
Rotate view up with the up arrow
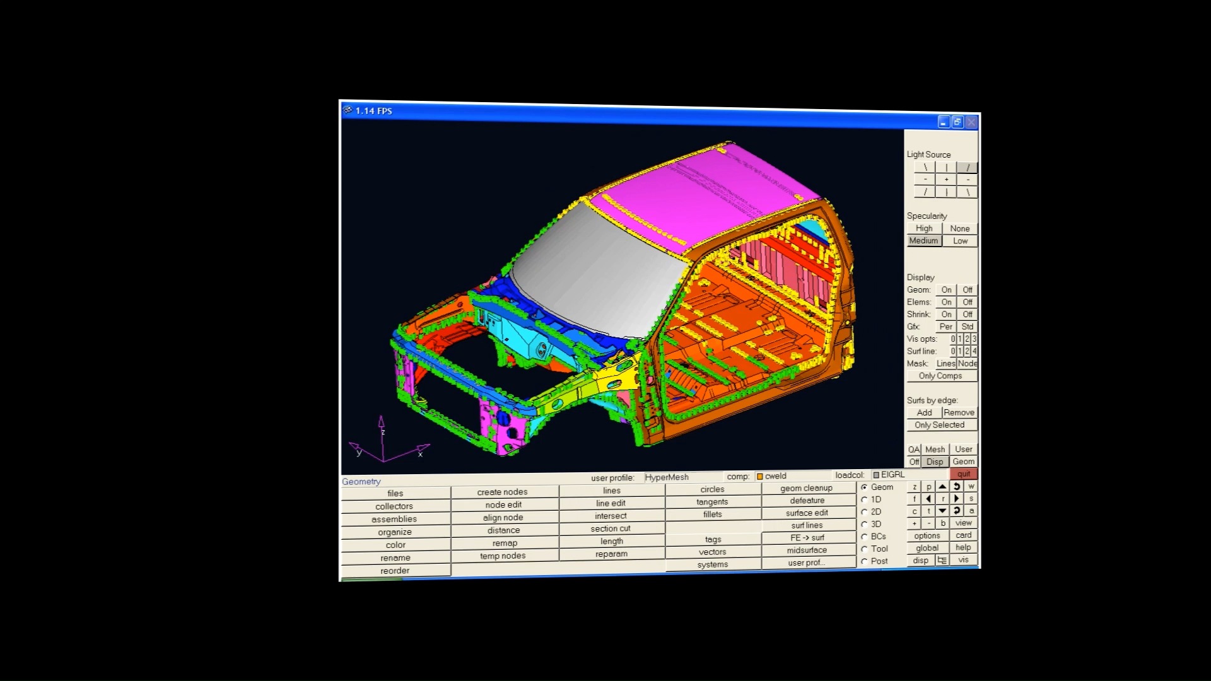pos(942,487)
